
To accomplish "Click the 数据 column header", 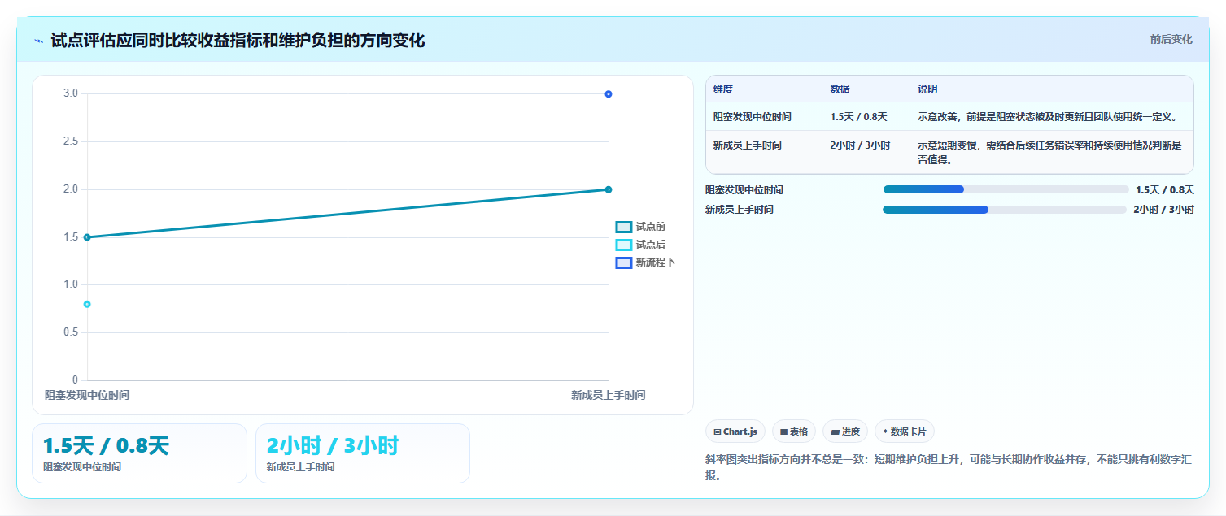I will pyautogui.click(x=840, y=89).
